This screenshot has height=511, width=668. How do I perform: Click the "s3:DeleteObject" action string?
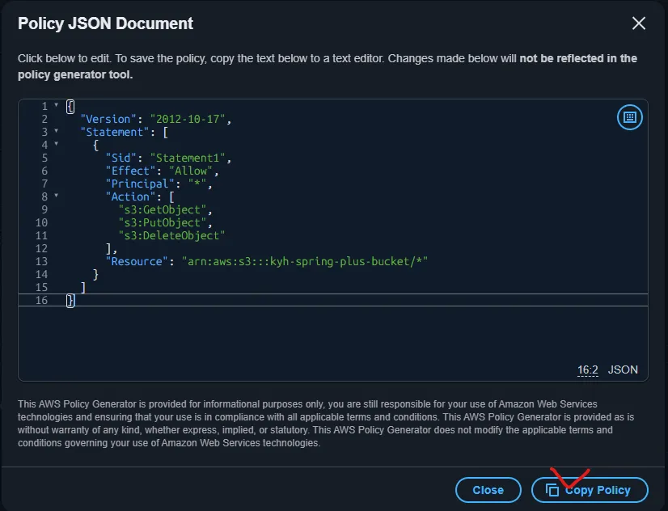click(171, 236)
